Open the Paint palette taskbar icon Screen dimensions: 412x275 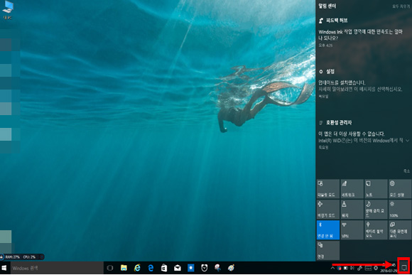[x=231, y=268]
